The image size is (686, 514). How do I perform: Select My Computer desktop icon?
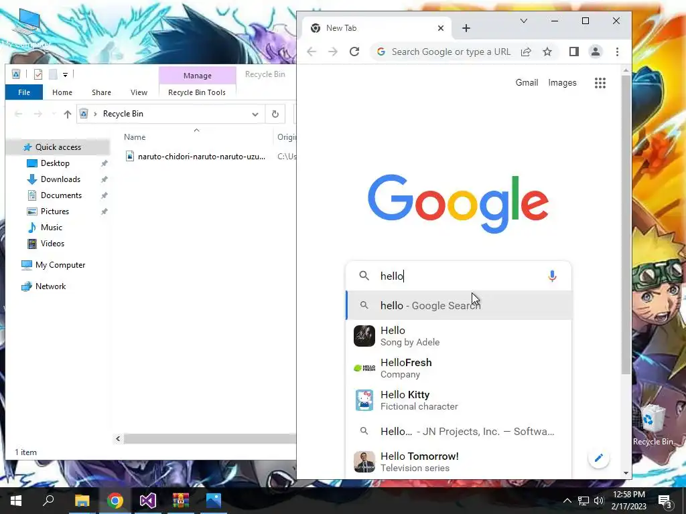[x=26, y=27]
